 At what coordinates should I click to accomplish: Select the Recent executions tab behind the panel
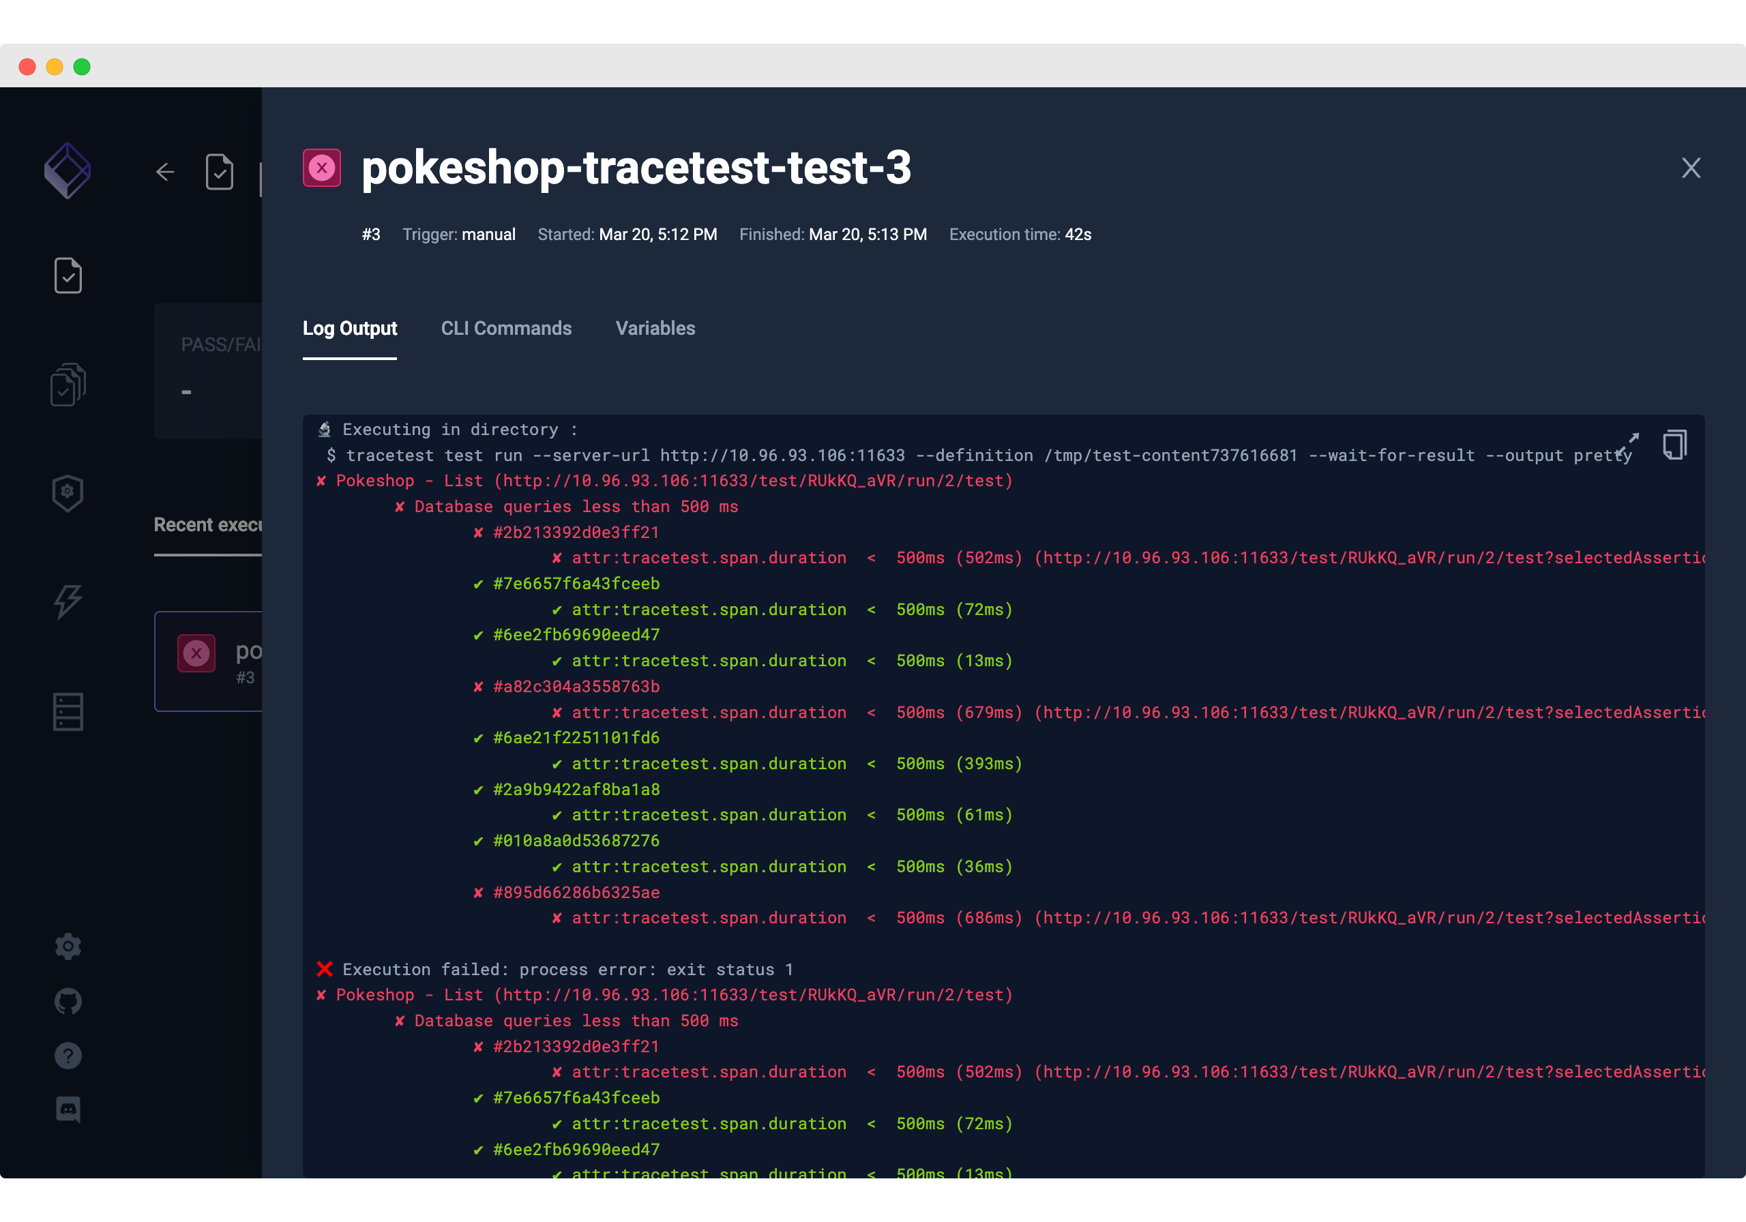pos(207,526)
